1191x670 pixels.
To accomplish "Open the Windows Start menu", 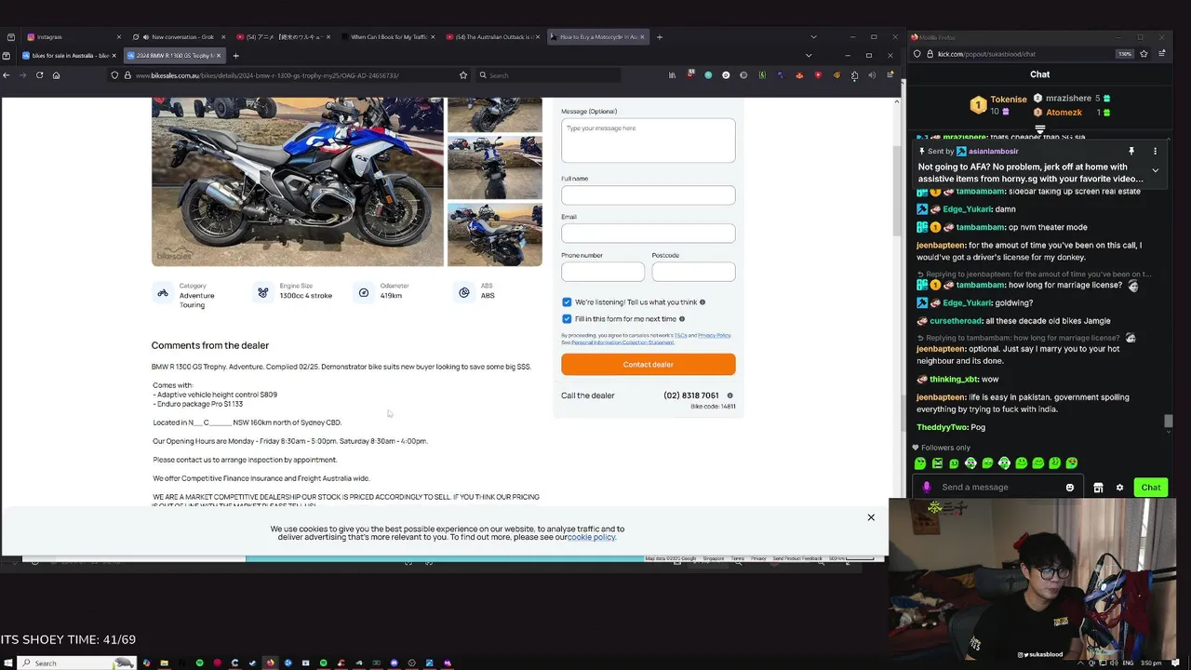I will point(9,663).
